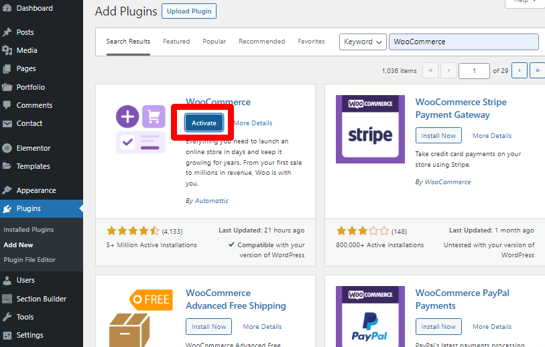Open the Appearance menu
The width and height of the screenshot is (545, 347).
point(36,190)
